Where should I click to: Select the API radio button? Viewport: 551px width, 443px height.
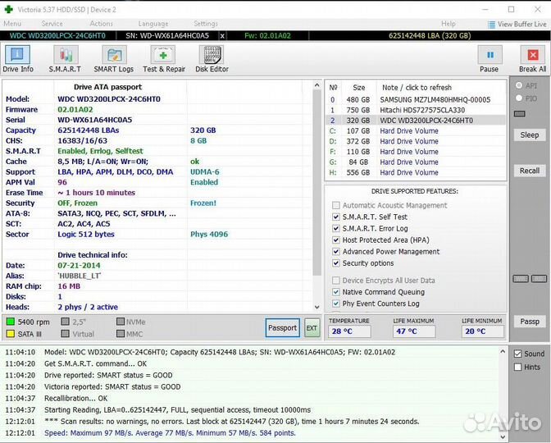click(x=519, y=85)
